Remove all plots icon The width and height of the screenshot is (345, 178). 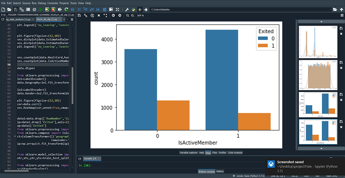pos(105,15)
